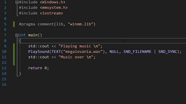Screen dimensions: 186x104
Task: Click on "Playing music \n" string
Action: pyautogui.click(x=79, y=46)
